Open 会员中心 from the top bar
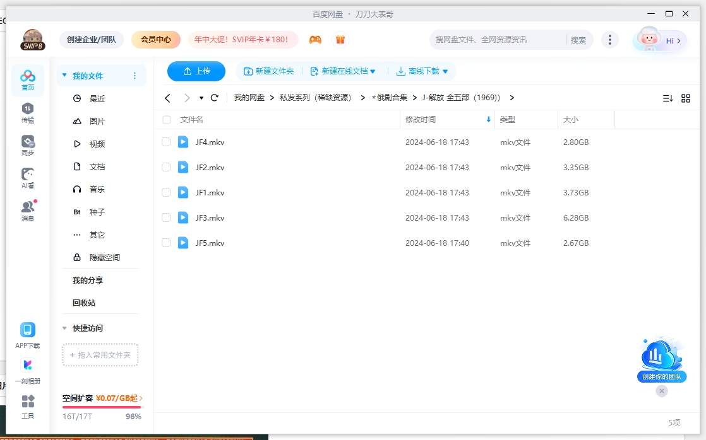 (x=155, y=39)
